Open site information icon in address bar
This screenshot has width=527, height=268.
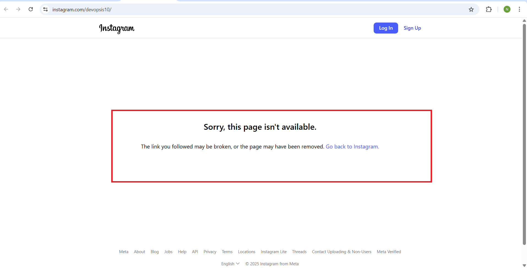point(46,9)
